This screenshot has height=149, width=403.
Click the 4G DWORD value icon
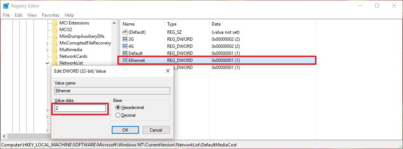(x=125, y=46)
